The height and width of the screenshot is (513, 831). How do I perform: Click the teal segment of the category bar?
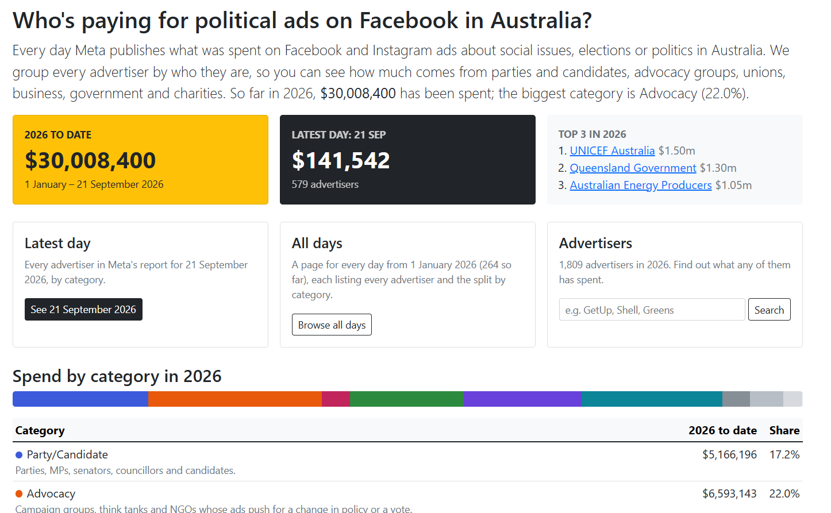pyautogui.click(x=652, y=399)
